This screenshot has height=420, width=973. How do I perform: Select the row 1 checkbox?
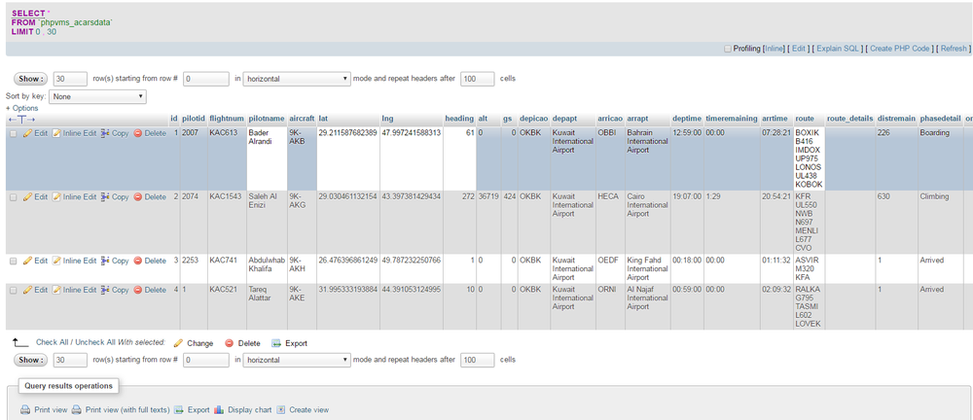tap(13, 133)
